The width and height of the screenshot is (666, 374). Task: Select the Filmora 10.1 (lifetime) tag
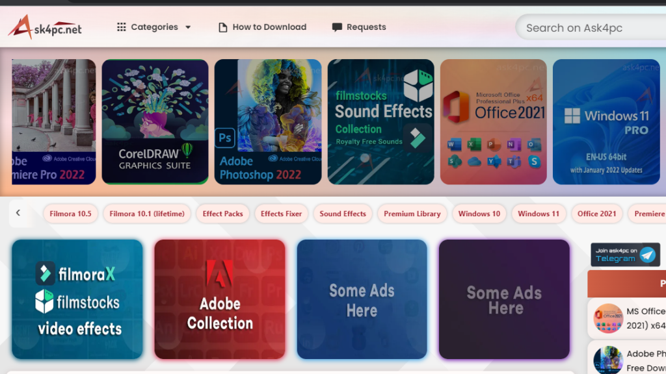[147, 214]
